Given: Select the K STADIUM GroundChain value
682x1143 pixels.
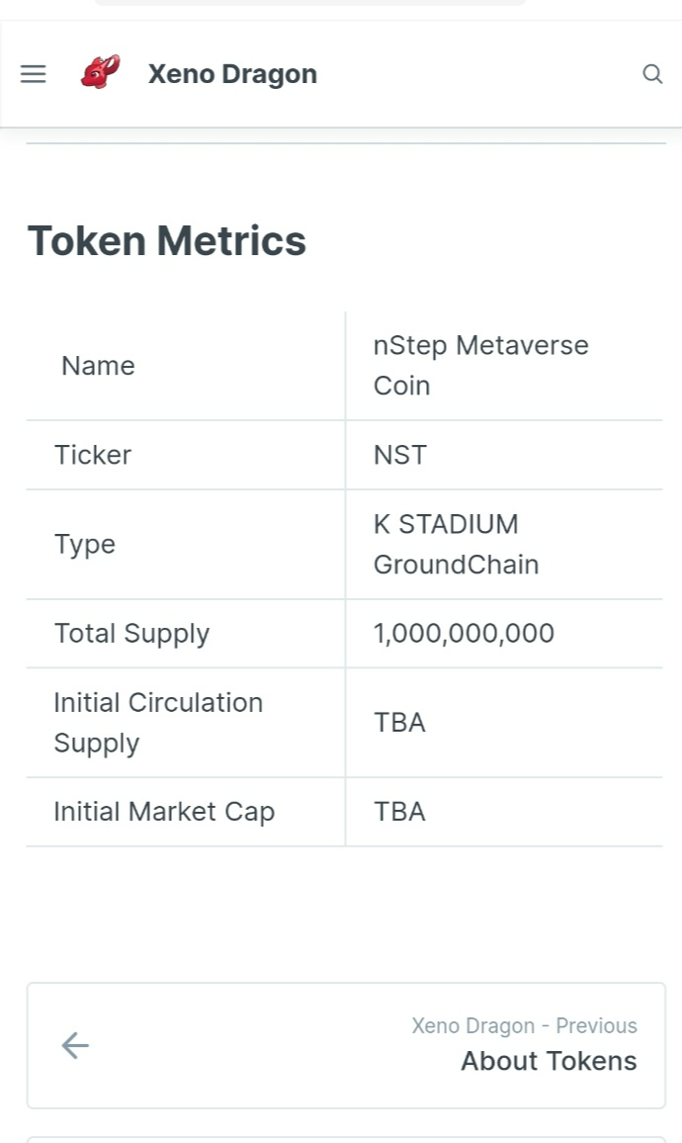Looking at the screenshot, I should pyautogui.click(x=456, y=545).
